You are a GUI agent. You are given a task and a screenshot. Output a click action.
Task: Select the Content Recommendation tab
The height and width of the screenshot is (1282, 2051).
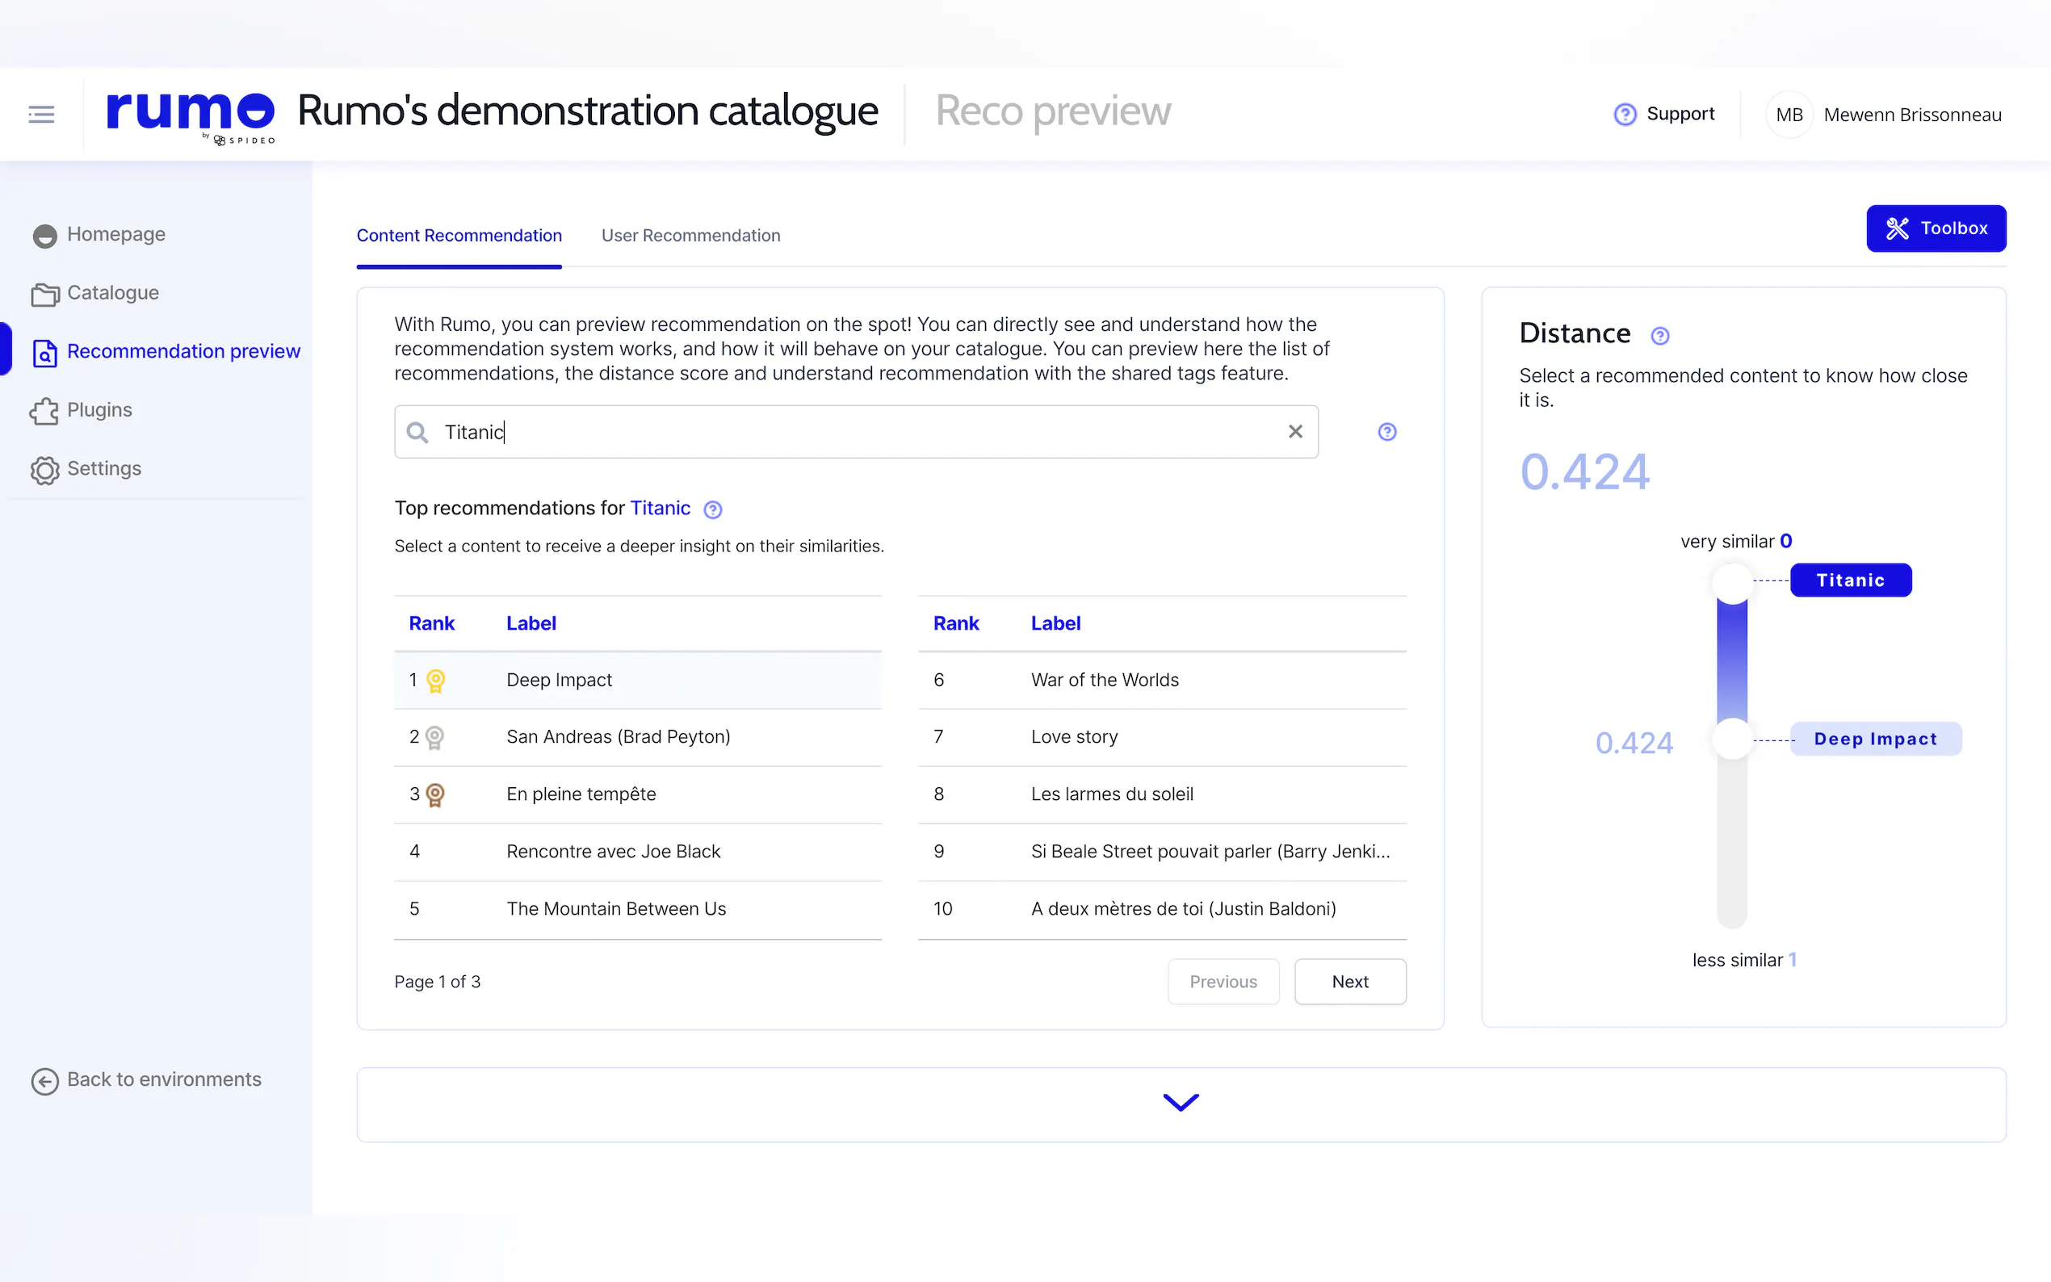point(459,236)
